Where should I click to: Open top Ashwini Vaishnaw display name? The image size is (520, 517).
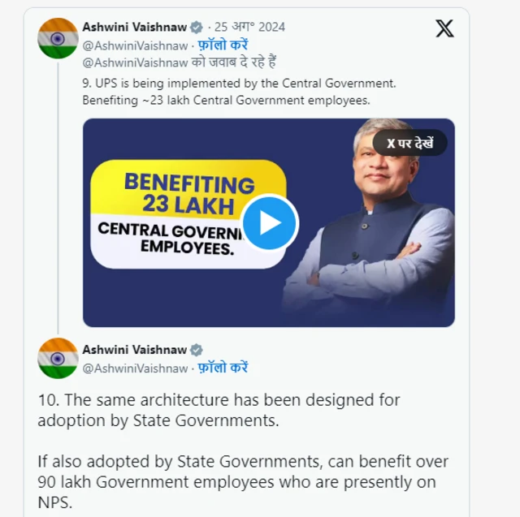(x=134, y=27)
